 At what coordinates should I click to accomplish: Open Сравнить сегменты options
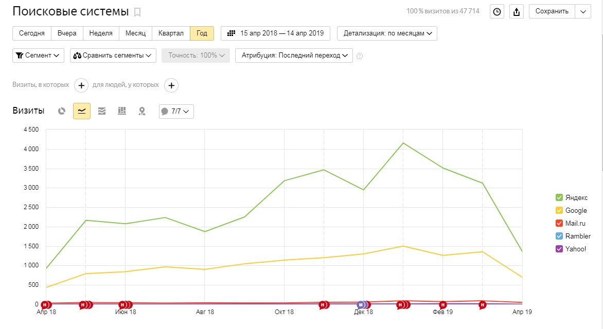tap(113, 56)
